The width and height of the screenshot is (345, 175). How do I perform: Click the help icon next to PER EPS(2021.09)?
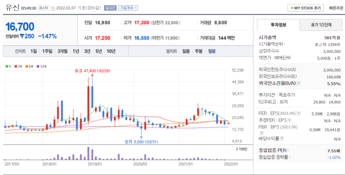pos(299,114)
